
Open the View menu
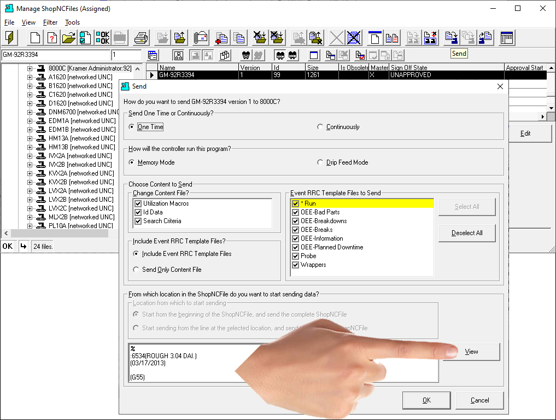[28, 22]
